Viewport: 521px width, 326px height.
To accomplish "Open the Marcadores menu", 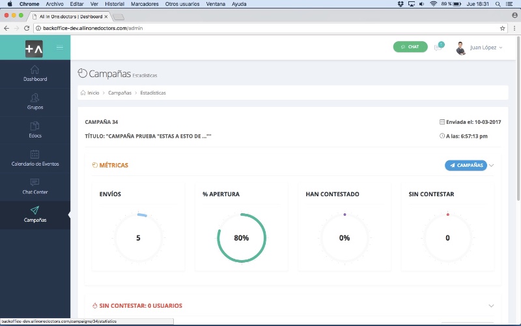I will click(145, 4).
